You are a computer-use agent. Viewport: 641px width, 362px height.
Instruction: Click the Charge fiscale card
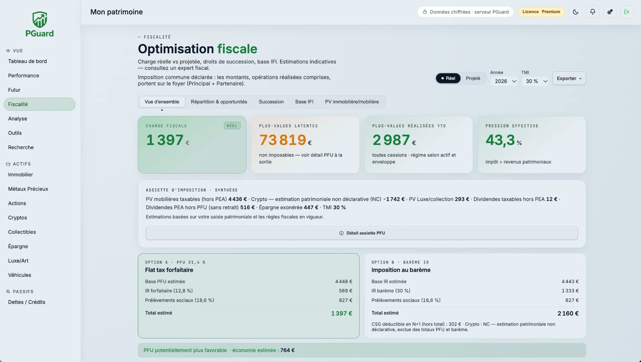(x=192, y=145)
